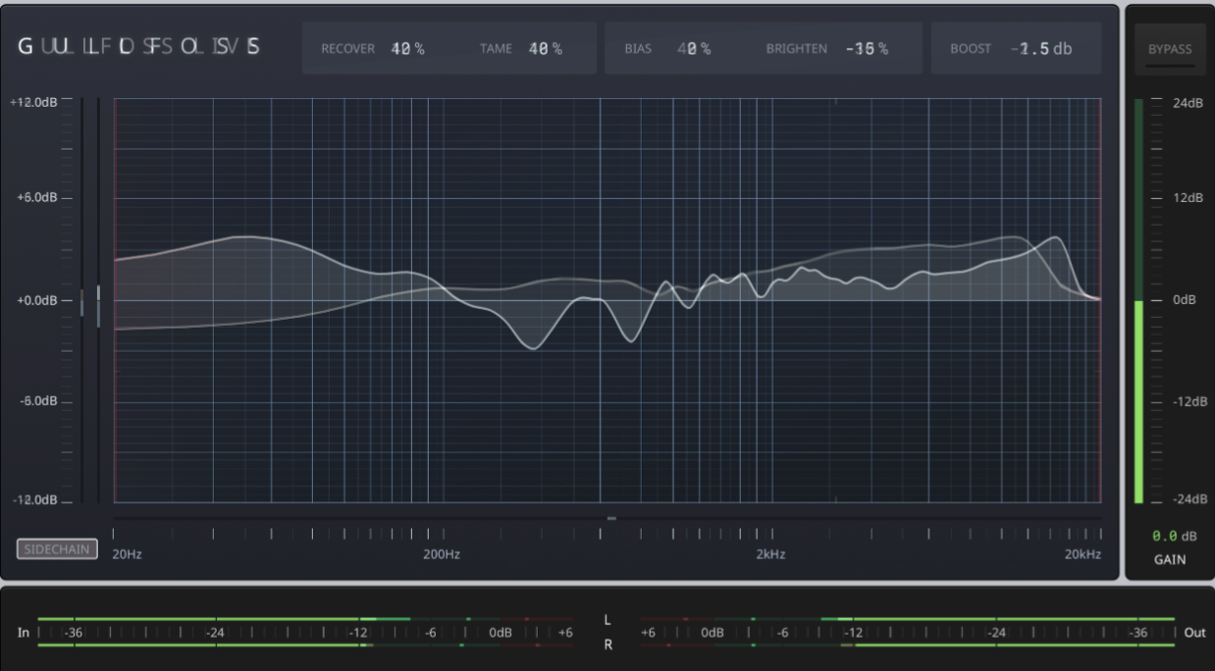Screen dimensions: 1215x671
Task: Click the 2kHz mark on the frequency ruler
Action: tap(770, 535)
